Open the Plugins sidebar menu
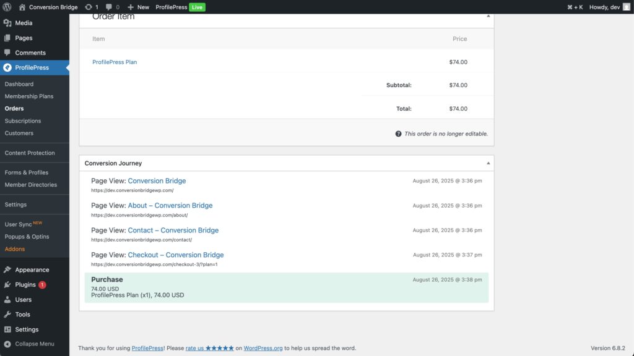634x356 pixels. coord(25,285)
